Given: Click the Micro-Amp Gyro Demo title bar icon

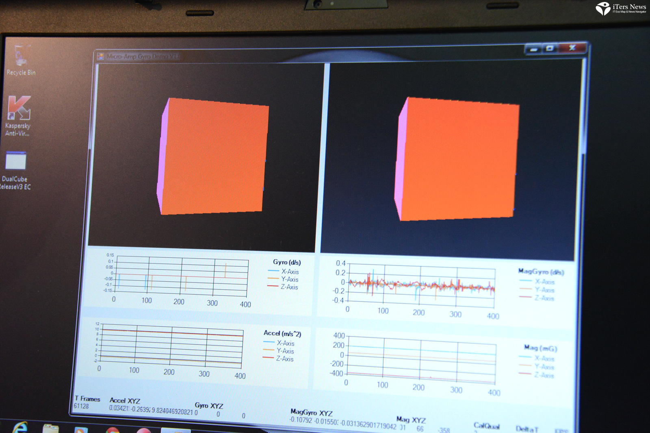Looking at the screenshot, I should point(100,56).
